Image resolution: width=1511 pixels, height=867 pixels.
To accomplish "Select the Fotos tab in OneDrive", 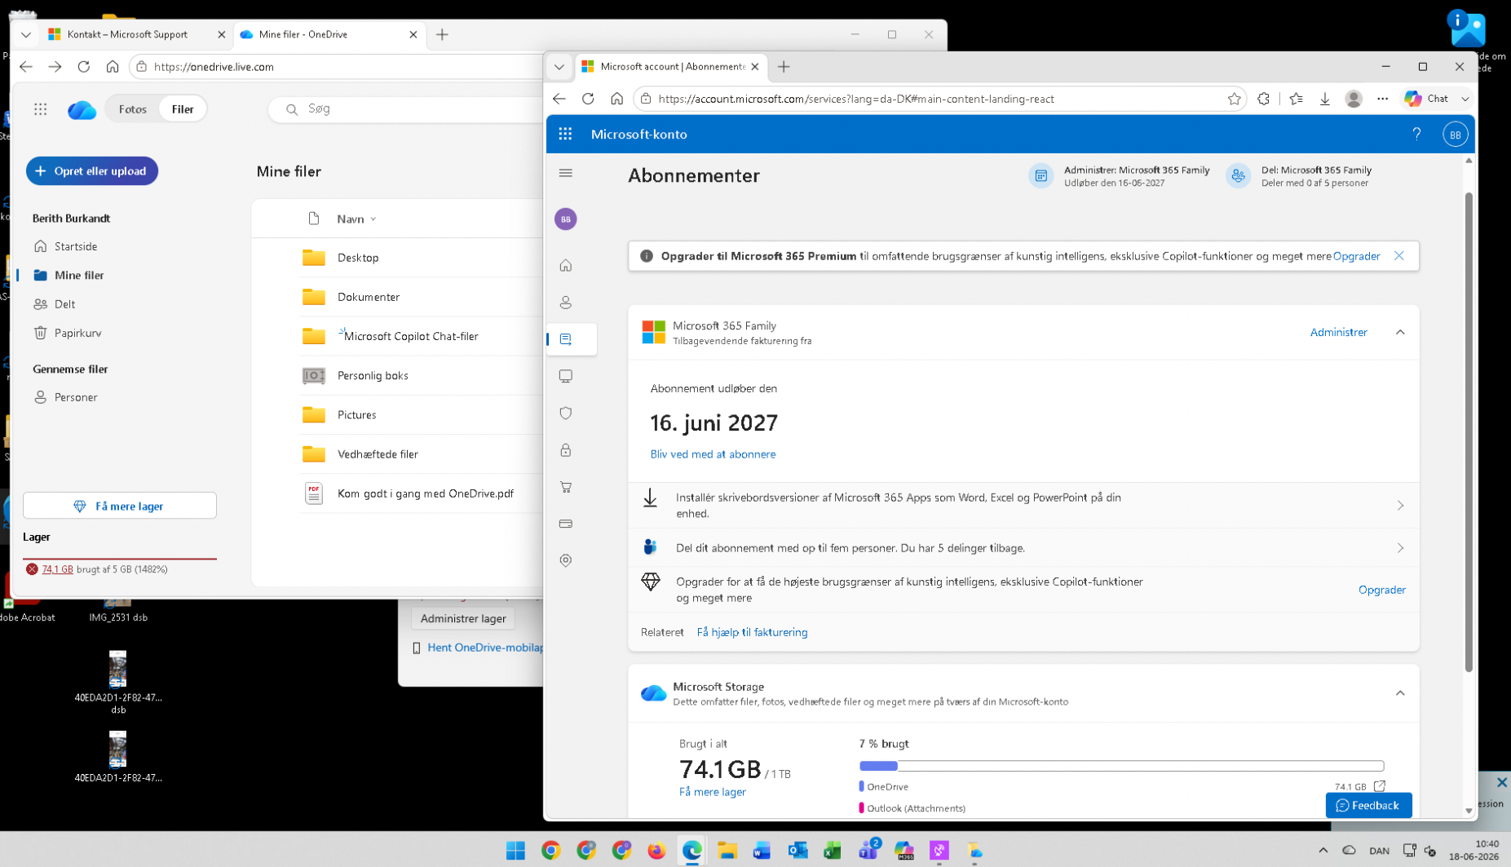I will coord(133,108).
